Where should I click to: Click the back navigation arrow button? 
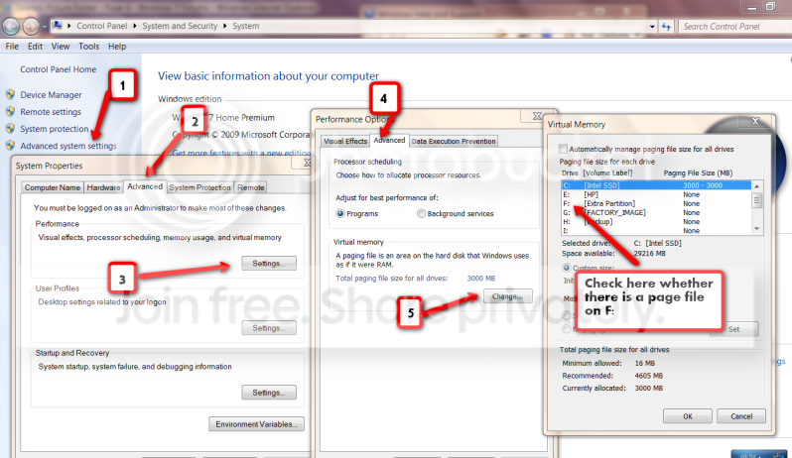point(11,26)
